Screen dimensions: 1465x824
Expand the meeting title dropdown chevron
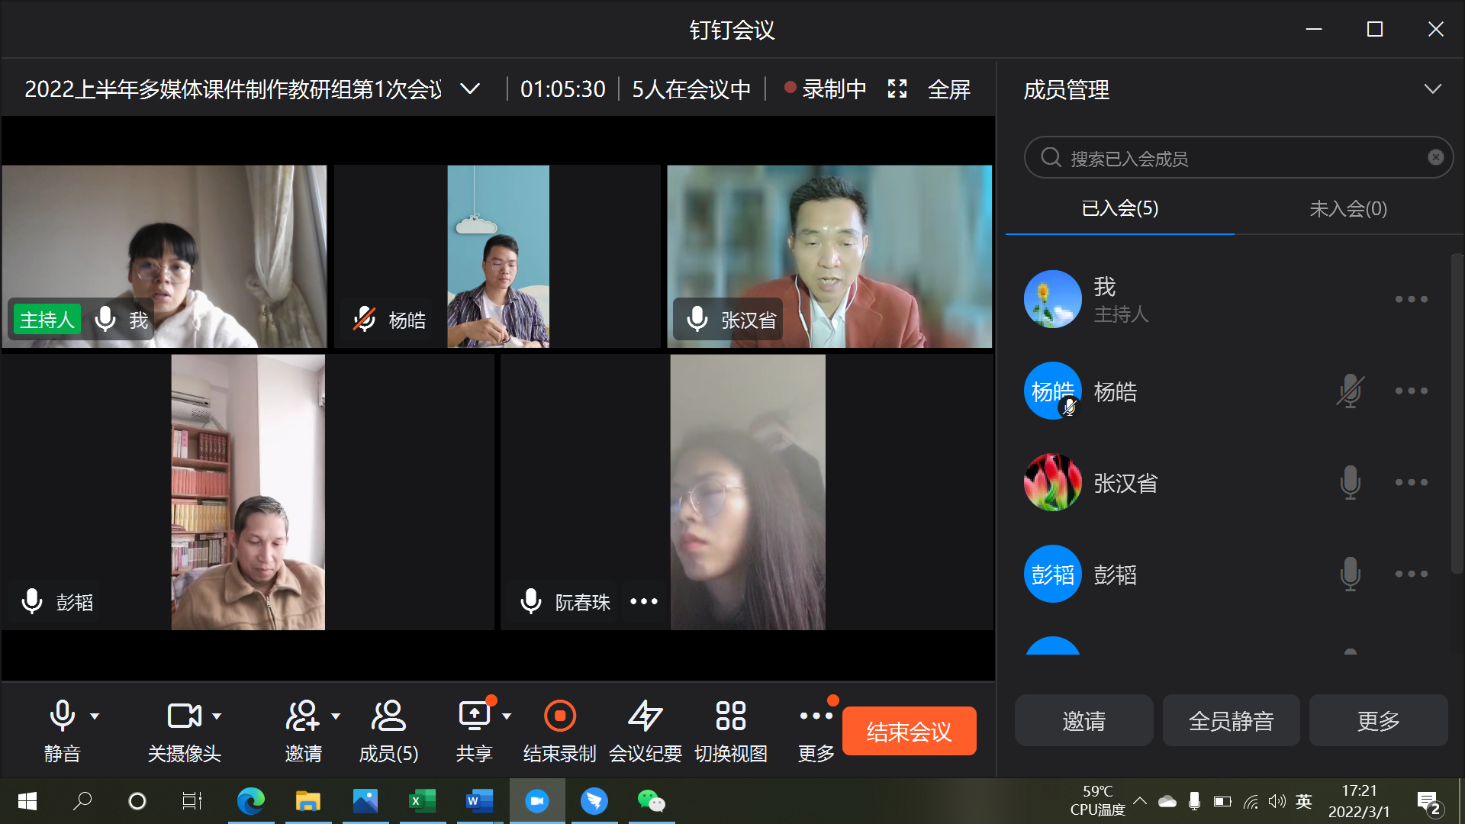(471, 89)
